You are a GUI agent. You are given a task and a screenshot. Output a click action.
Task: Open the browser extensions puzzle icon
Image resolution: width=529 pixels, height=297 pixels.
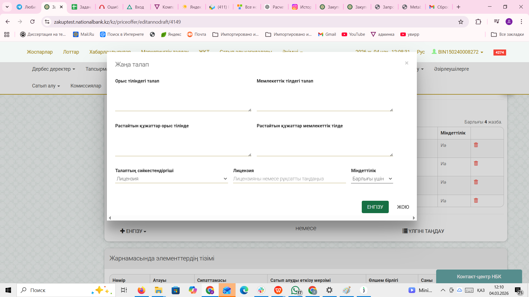tap(478, 22)
